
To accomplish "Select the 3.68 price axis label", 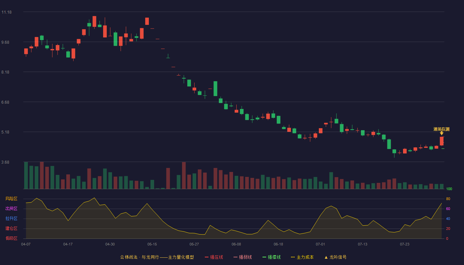I will [5, 162].
